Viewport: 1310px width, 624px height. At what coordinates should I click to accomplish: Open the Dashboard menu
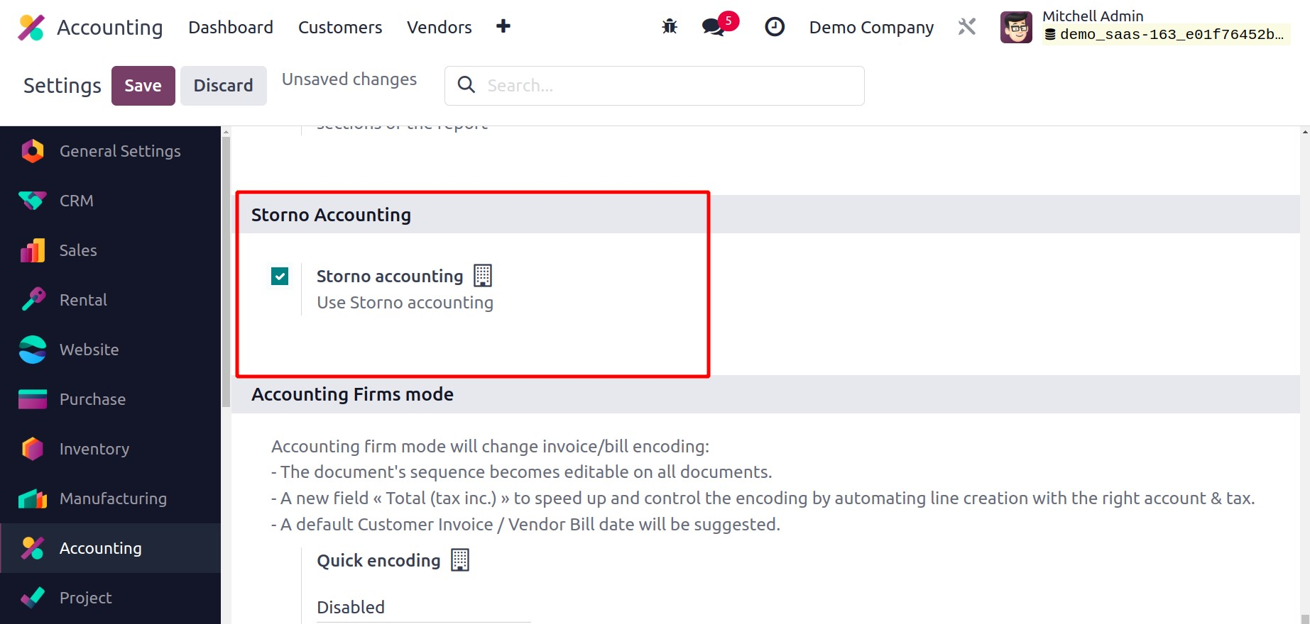(x=231, y=28)
